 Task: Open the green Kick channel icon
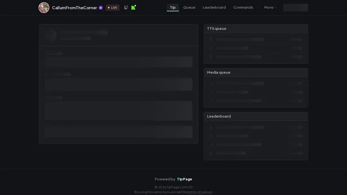pos(133,8)
